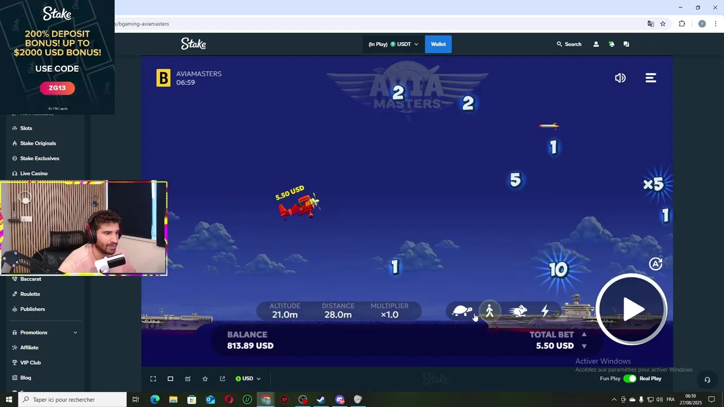Image resolution: width=724 pixels, height=407 pixels.
Task: Open the Windows Start button
Action: tap(9, 400)
